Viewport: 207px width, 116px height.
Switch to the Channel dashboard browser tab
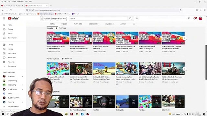pos(12,6)
